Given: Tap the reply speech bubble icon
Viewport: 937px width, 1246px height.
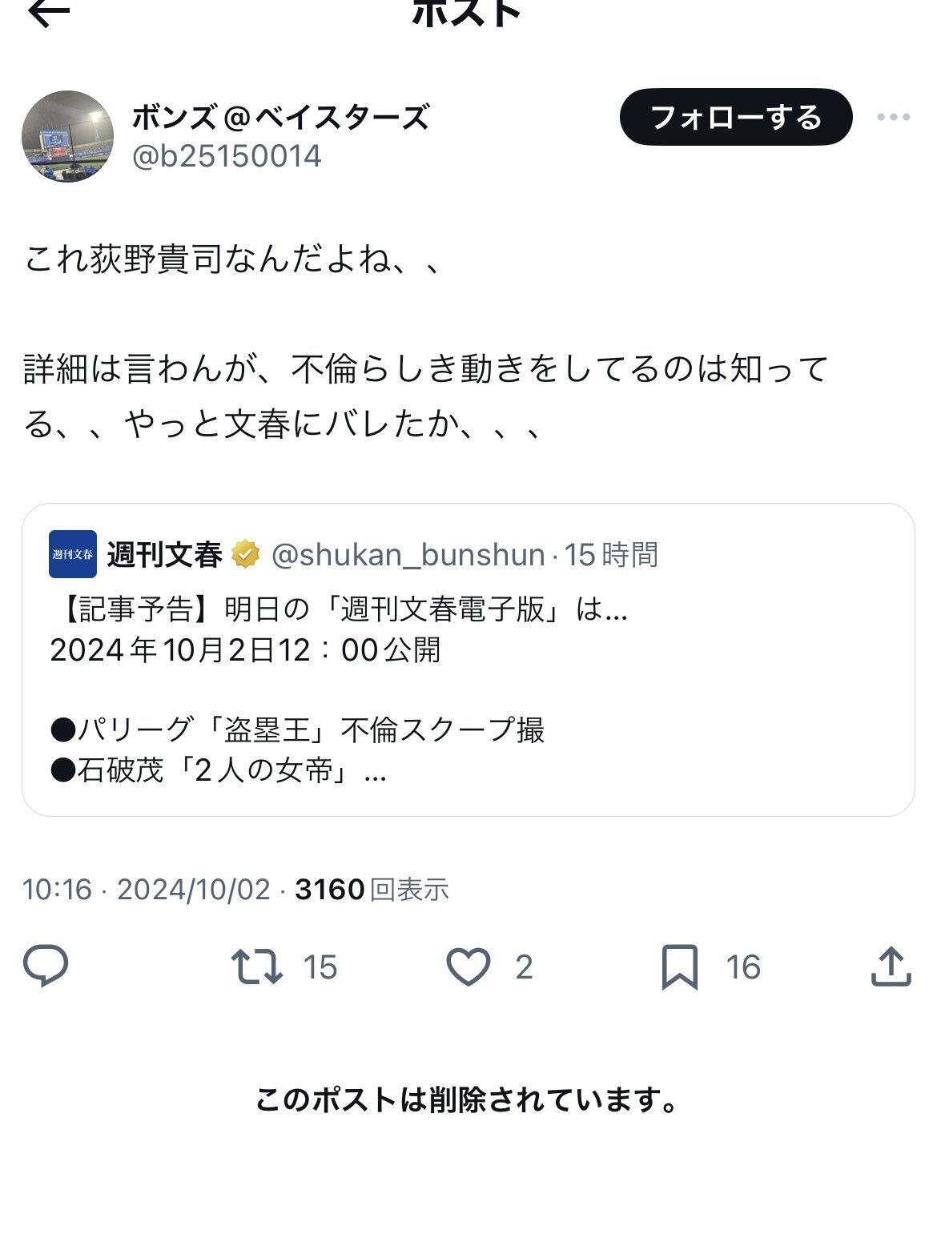Looking at the screenshot, I should pyautogui.click(x=46, y=966).
